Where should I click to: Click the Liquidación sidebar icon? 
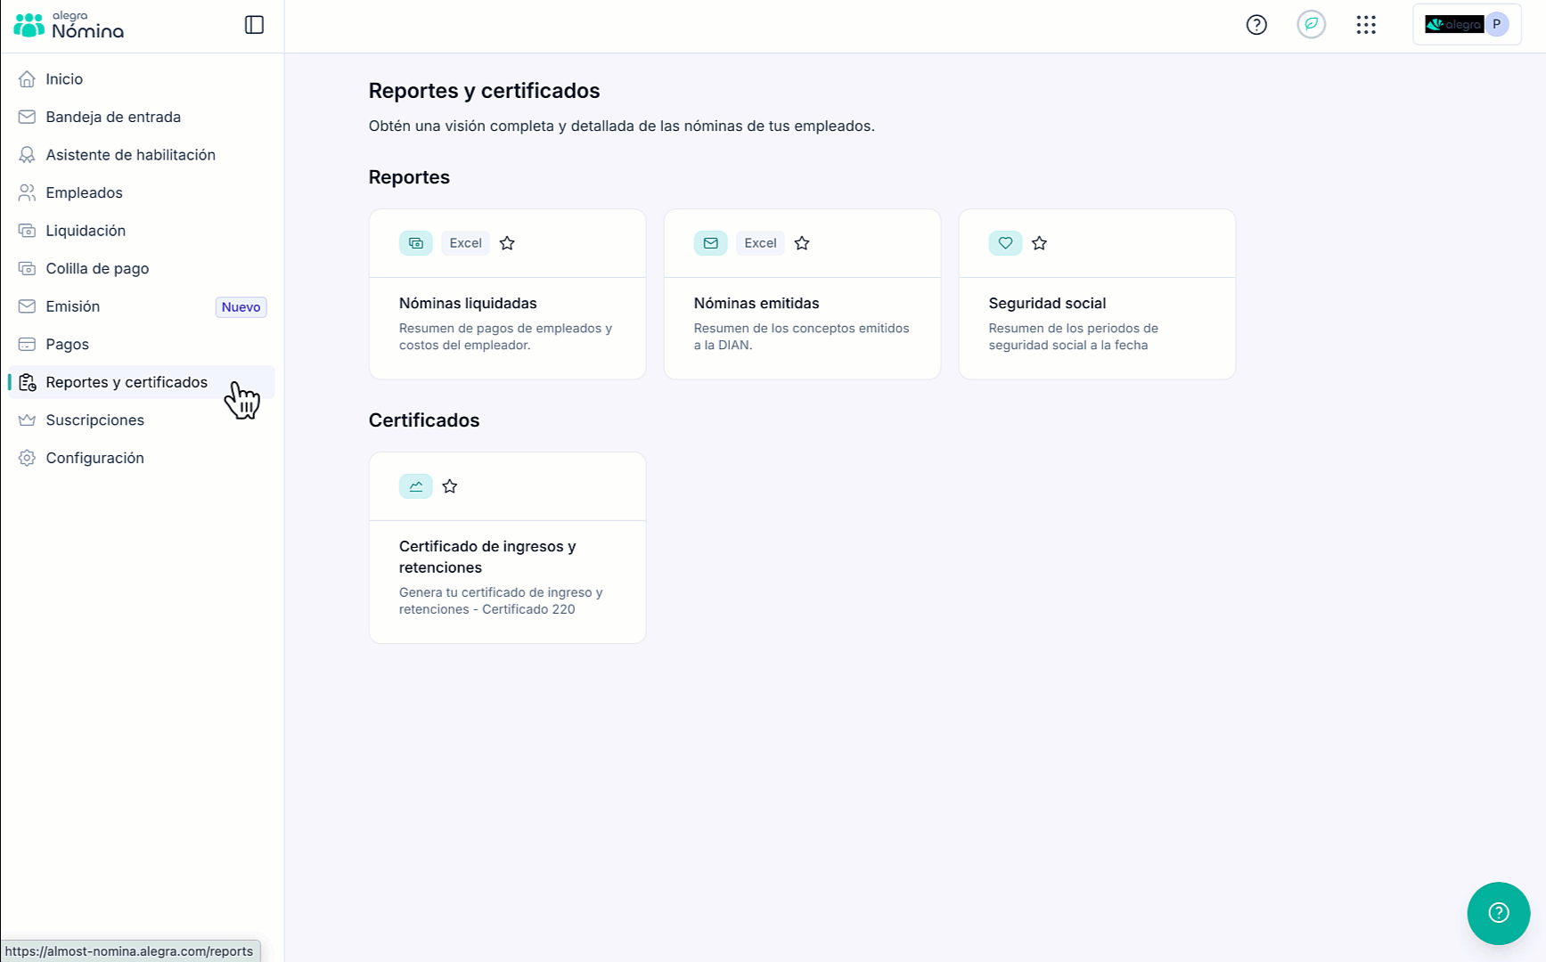[x=27, y=231]
